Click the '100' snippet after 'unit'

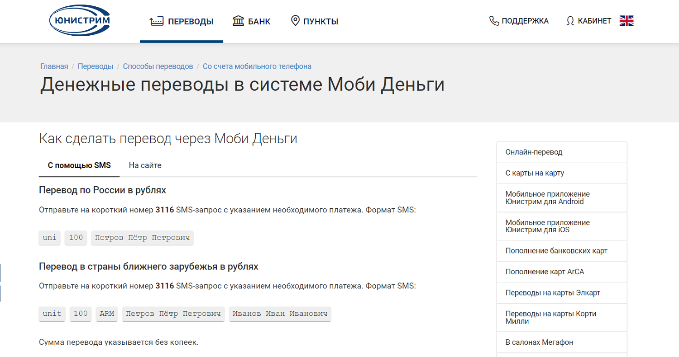81,314
